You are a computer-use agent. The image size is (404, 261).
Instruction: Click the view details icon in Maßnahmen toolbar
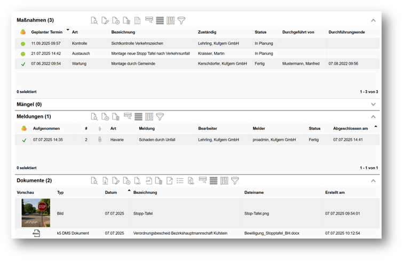coord(94,20)
